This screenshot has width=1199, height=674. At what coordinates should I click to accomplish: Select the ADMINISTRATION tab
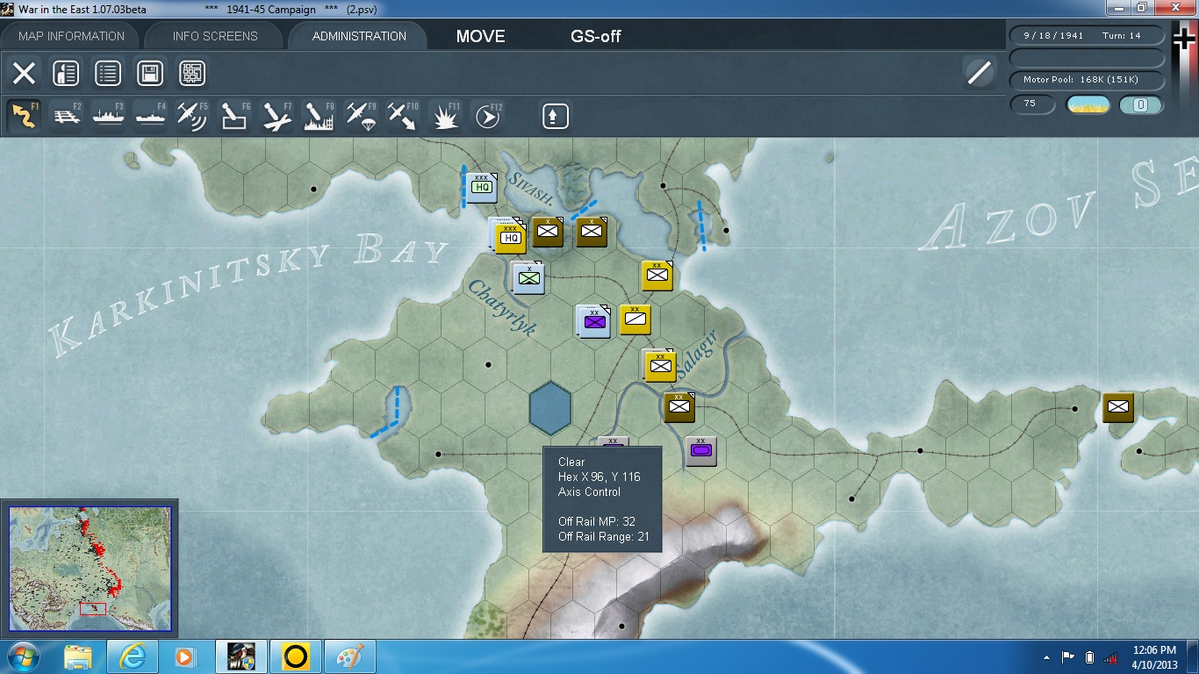(359, 36)
